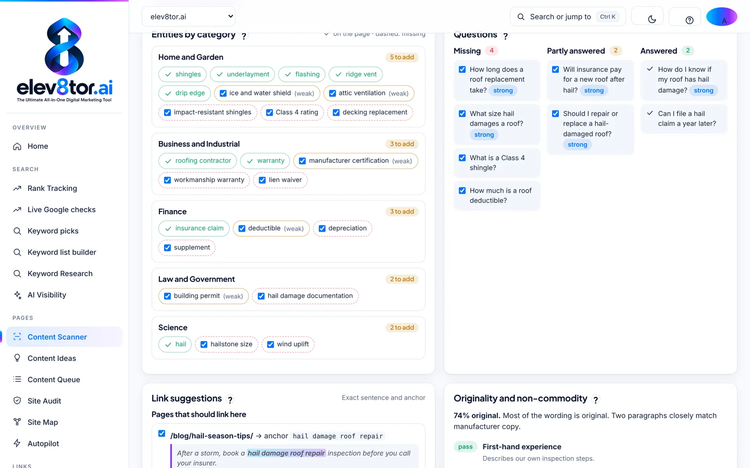Click the '5 to add' badge for Home and Garden
Image resolution: width=750 pixels, height=468 pixels.
(402, 57)
